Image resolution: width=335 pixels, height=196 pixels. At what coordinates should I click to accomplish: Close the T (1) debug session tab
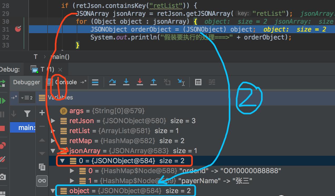(60, 70)
